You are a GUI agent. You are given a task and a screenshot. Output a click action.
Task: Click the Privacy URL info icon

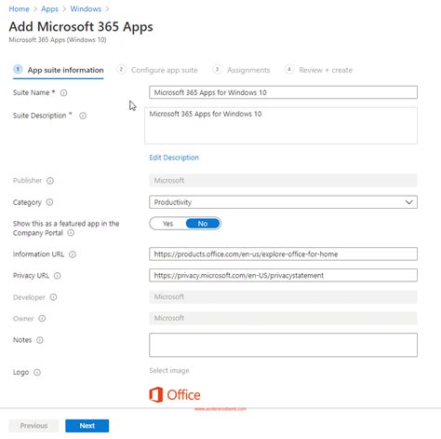tap(58, 276)
